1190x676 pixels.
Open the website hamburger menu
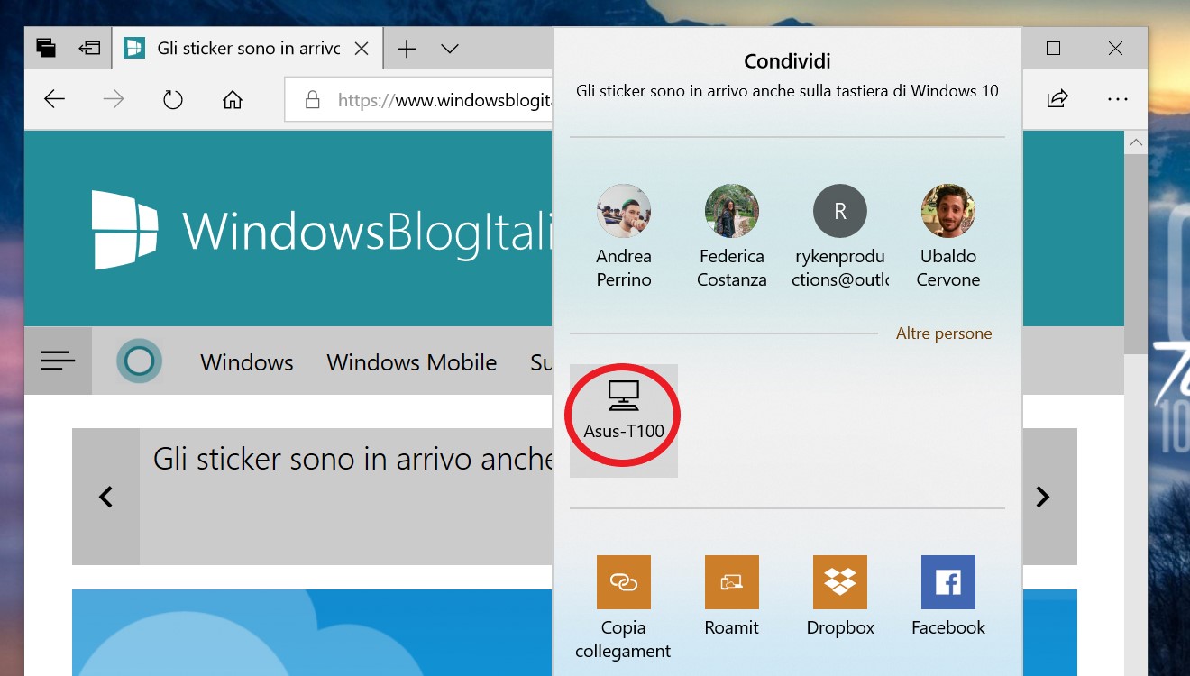(x=58, y=361)
